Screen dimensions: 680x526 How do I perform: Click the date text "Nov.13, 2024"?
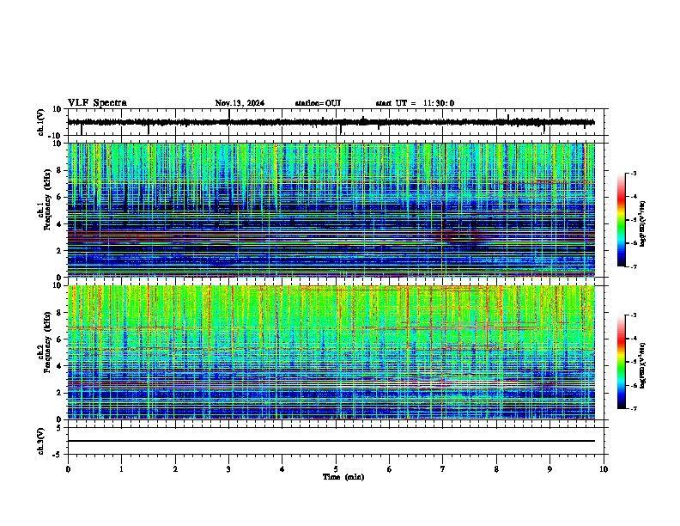pyautogui.click(x=240, y=103)
